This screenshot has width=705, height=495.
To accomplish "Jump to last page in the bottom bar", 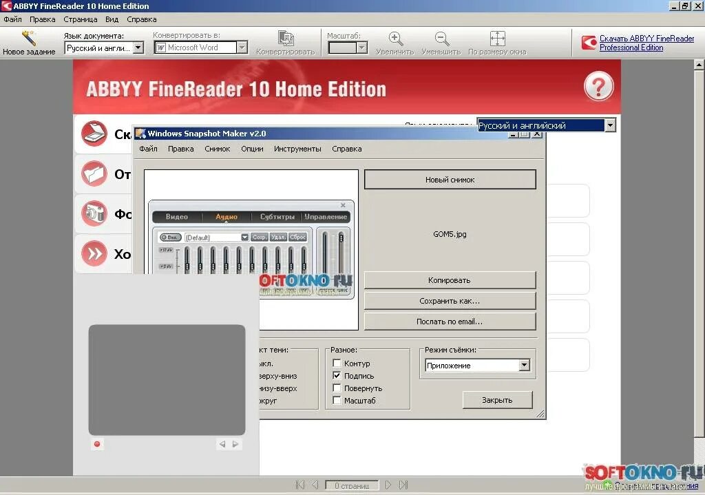I will click(403, 485).
